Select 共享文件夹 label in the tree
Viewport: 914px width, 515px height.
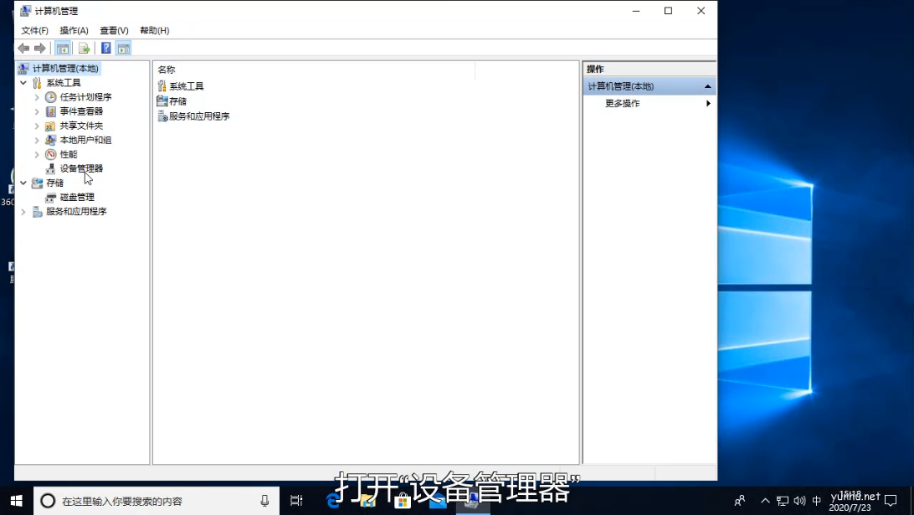click(81, 126)
